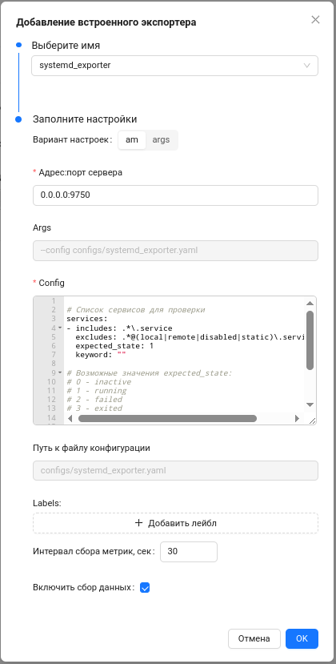Viewport: 336px width, 664px height.
Task: Collapse the fold arrow at line 9
Action: coord(60,372)
